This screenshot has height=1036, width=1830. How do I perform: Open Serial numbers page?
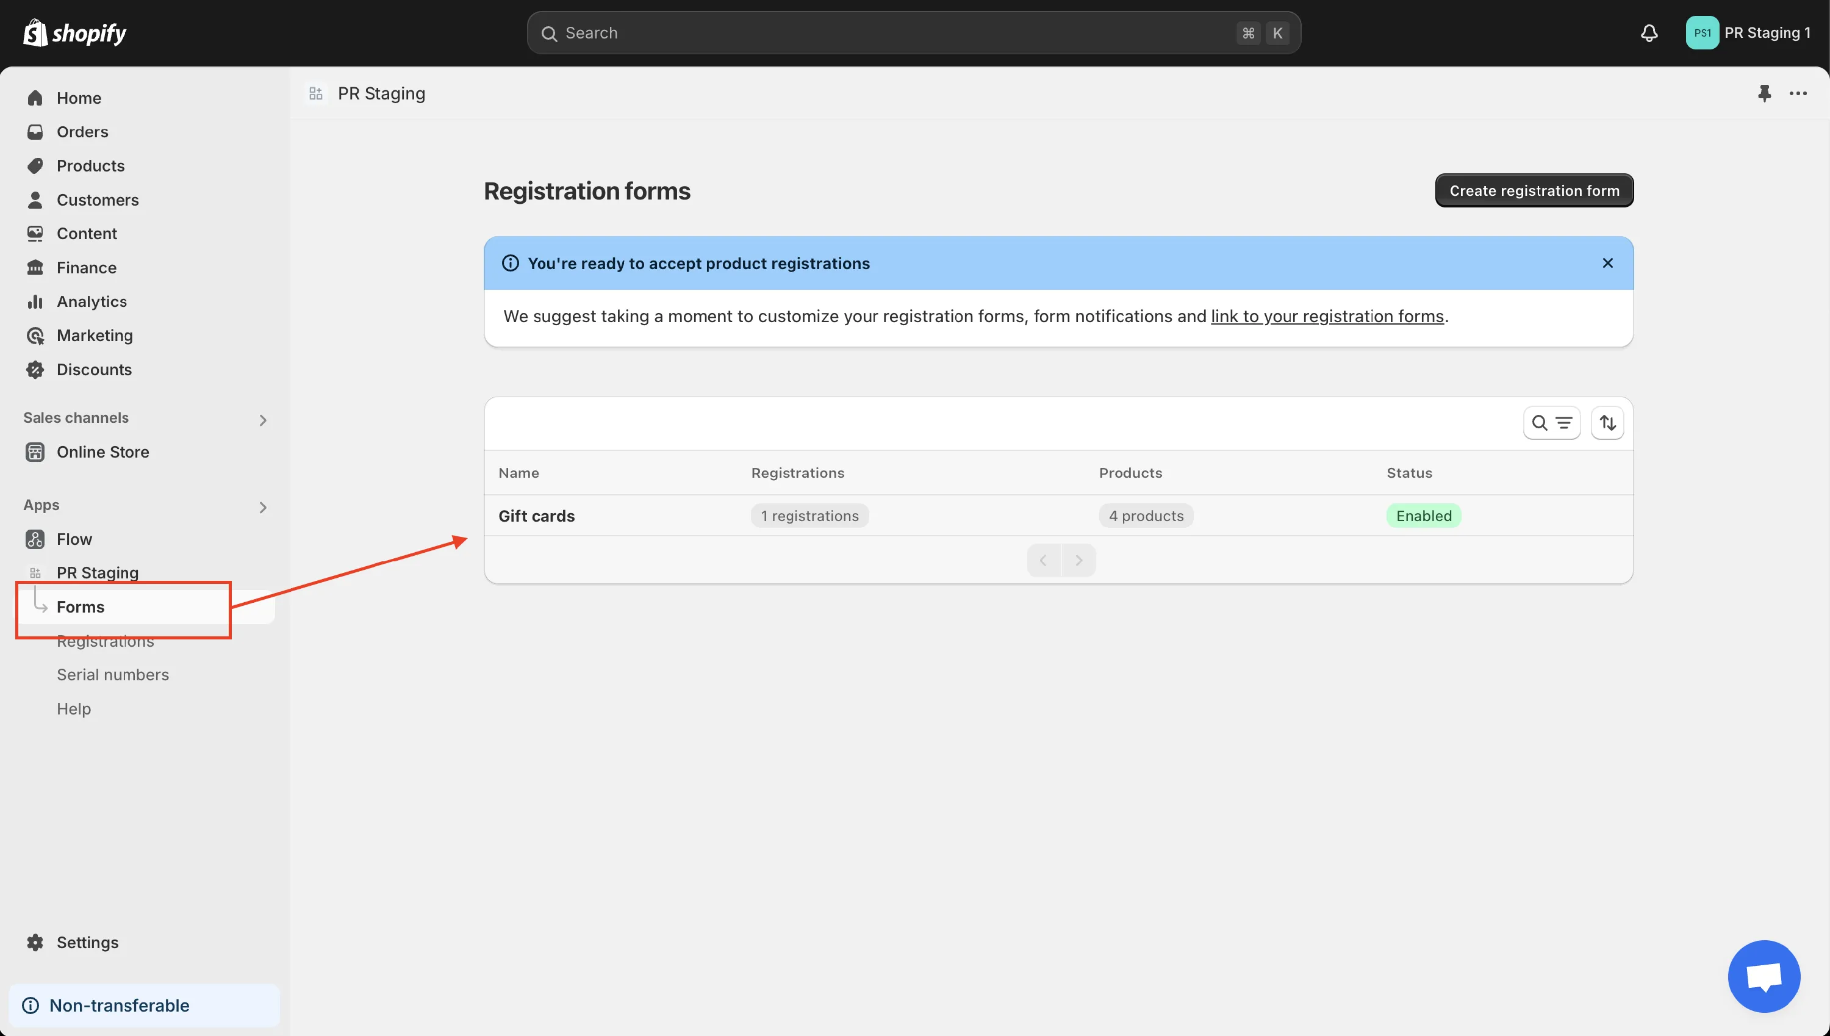[113, 675]
